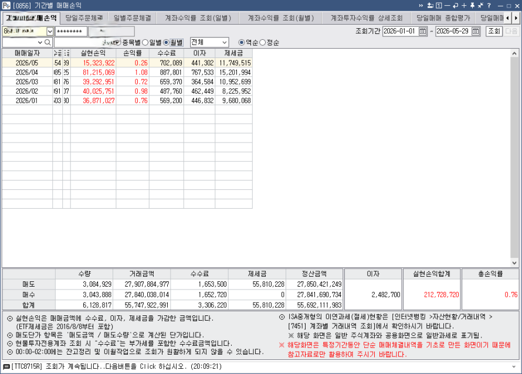The image size is (522, 374).
Task: Select the 정순 sort radio button
Action: (x=269, y=42)
